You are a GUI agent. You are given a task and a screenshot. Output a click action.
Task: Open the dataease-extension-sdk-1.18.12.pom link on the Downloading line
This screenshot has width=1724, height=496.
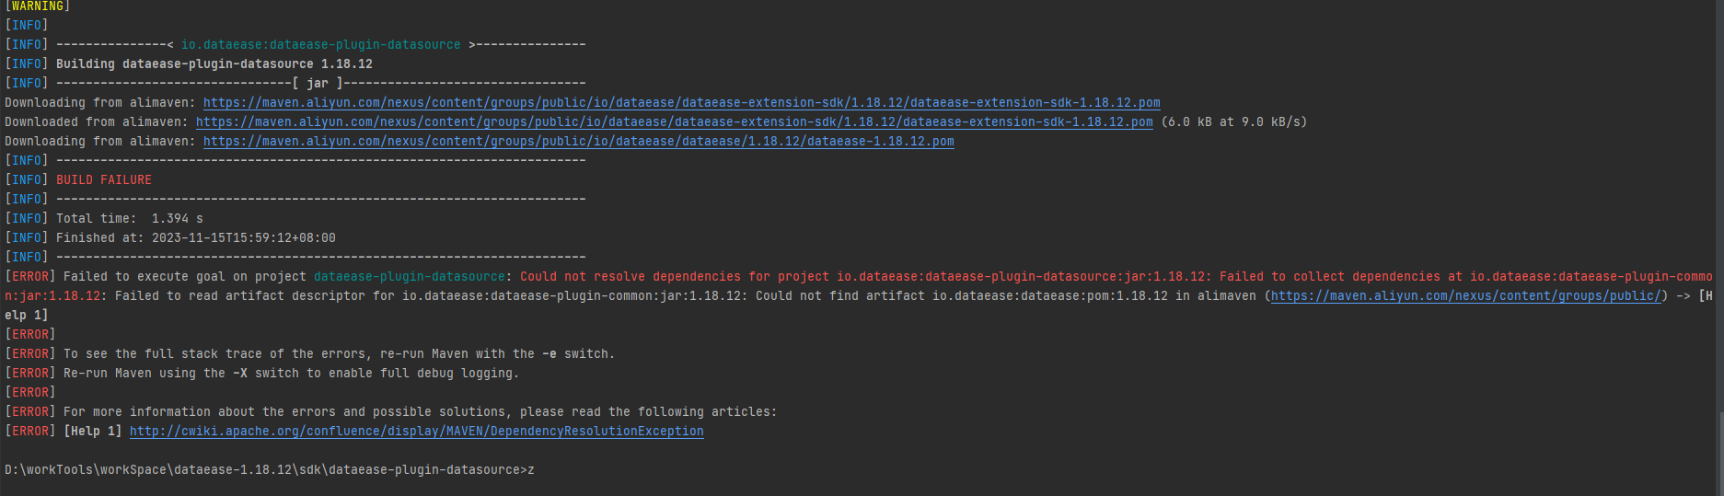pyautogui.click(x=681, y=102)
